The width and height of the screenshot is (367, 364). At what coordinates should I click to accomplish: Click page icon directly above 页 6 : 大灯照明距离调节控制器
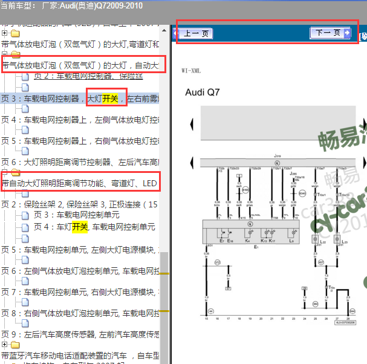coord(25,151)
